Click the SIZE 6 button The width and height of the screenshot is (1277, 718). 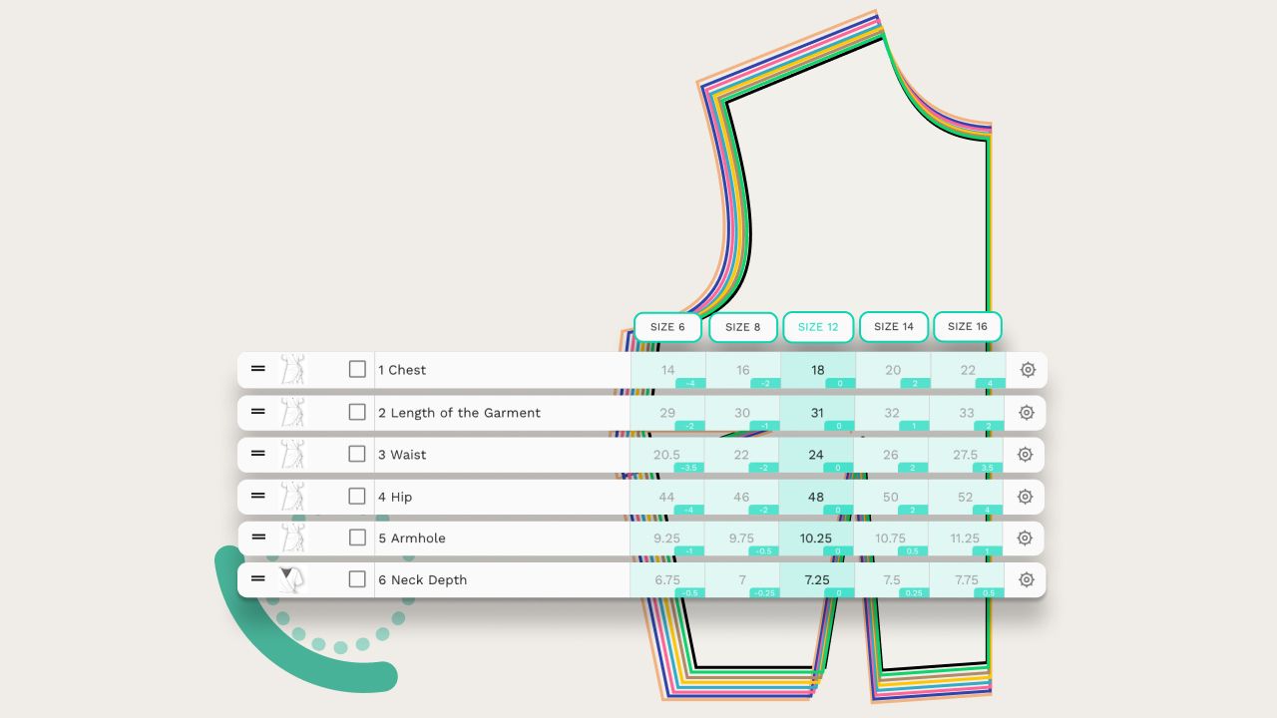tap(666, 326)
